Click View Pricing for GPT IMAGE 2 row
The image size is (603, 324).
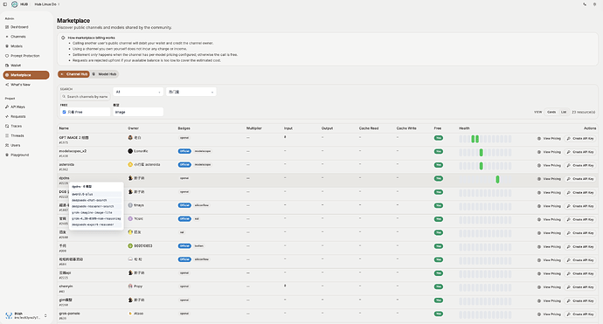pos(549,138)
